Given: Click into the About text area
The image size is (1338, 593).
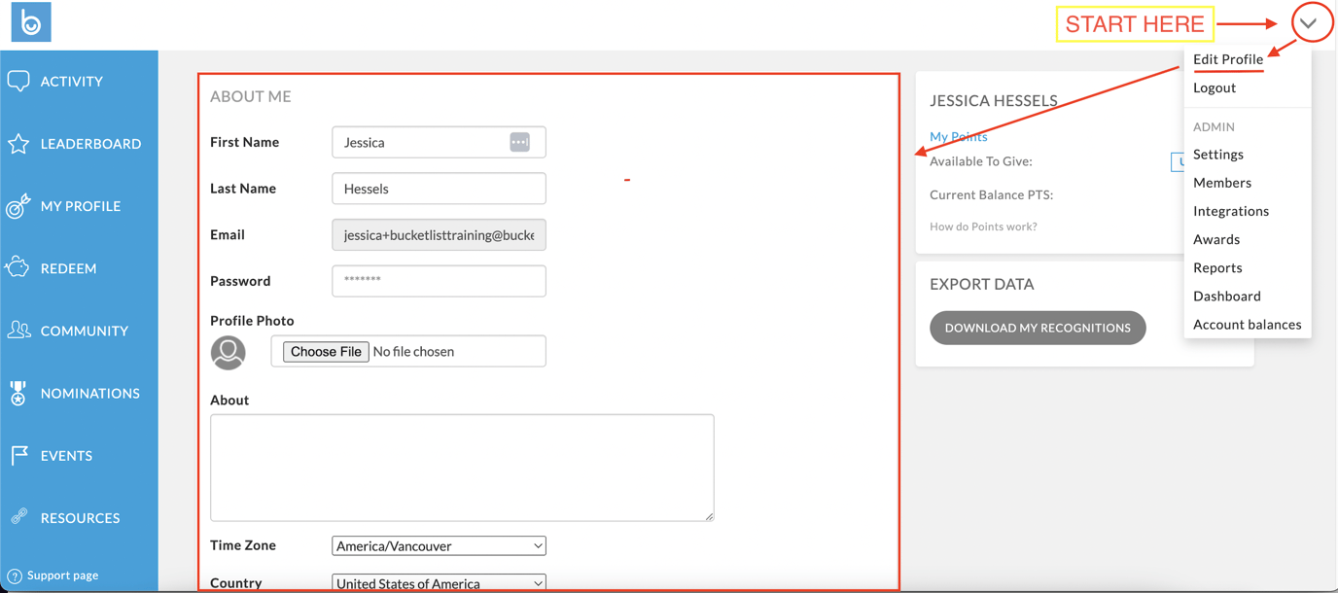Looking at the screenshot, I should (x=462, y=468).
